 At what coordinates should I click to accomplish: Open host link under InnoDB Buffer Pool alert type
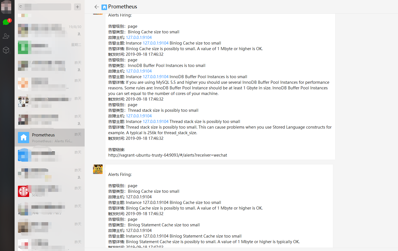coord(139,71)
